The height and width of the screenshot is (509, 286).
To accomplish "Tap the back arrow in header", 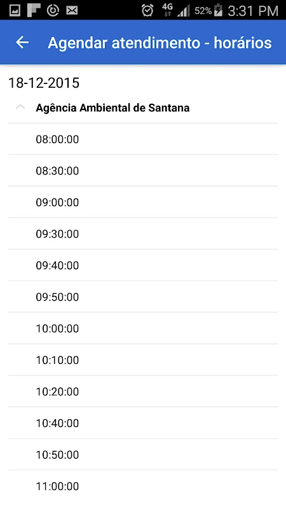I will click(x=22, y=43).
